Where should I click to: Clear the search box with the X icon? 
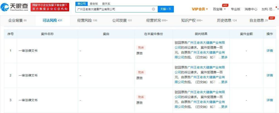point(153,9)
